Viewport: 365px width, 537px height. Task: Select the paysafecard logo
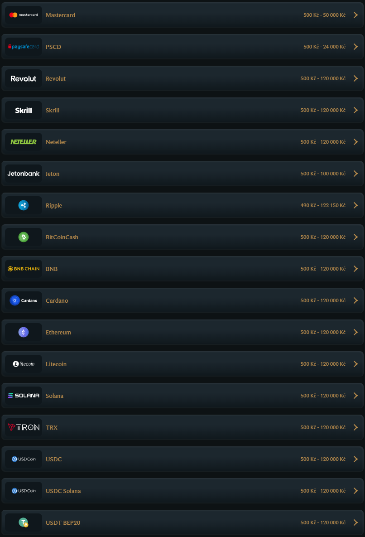(x=24, y=47)
